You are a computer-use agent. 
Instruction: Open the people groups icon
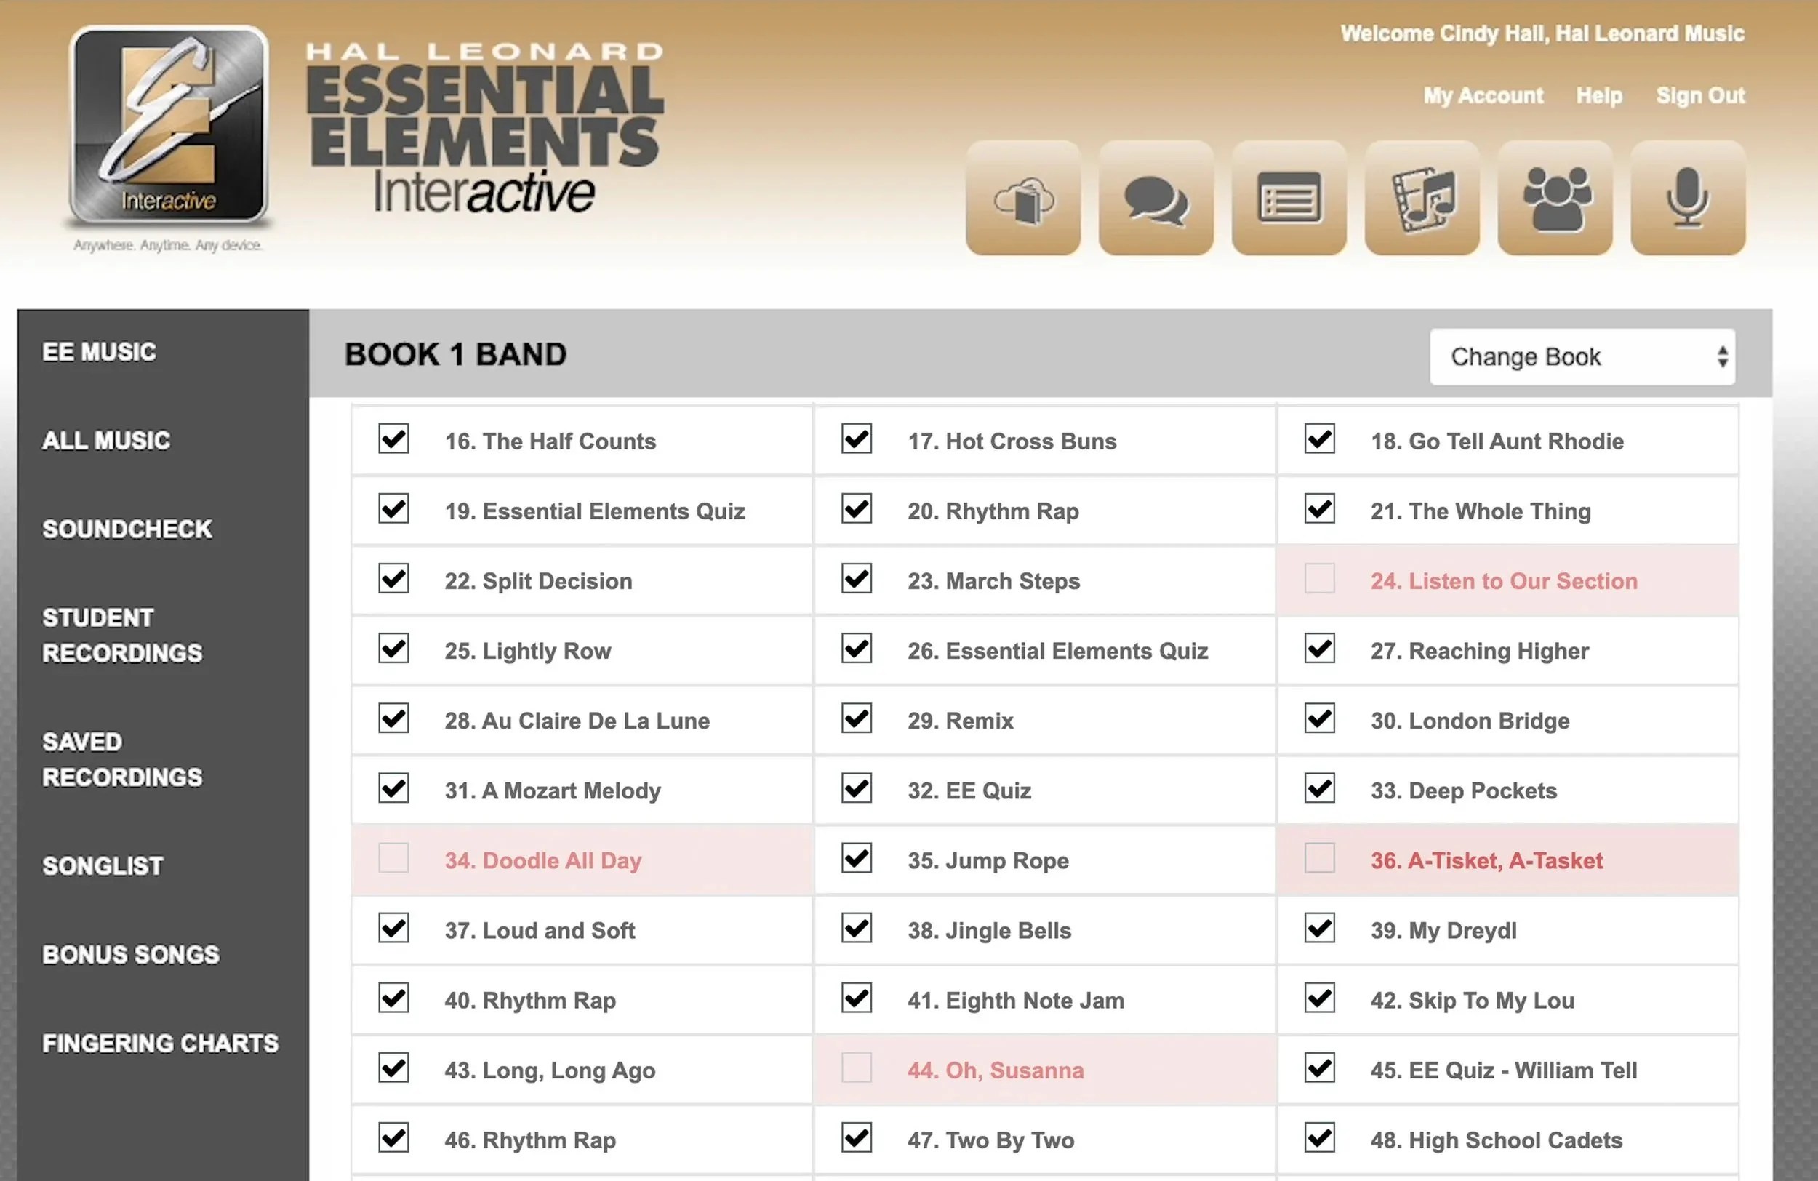pos(1555,198)
